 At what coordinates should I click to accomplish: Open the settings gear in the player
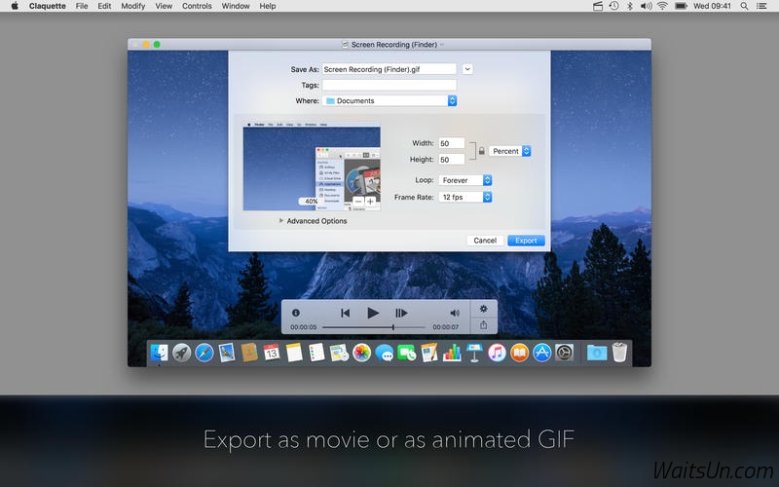(484, 308)
